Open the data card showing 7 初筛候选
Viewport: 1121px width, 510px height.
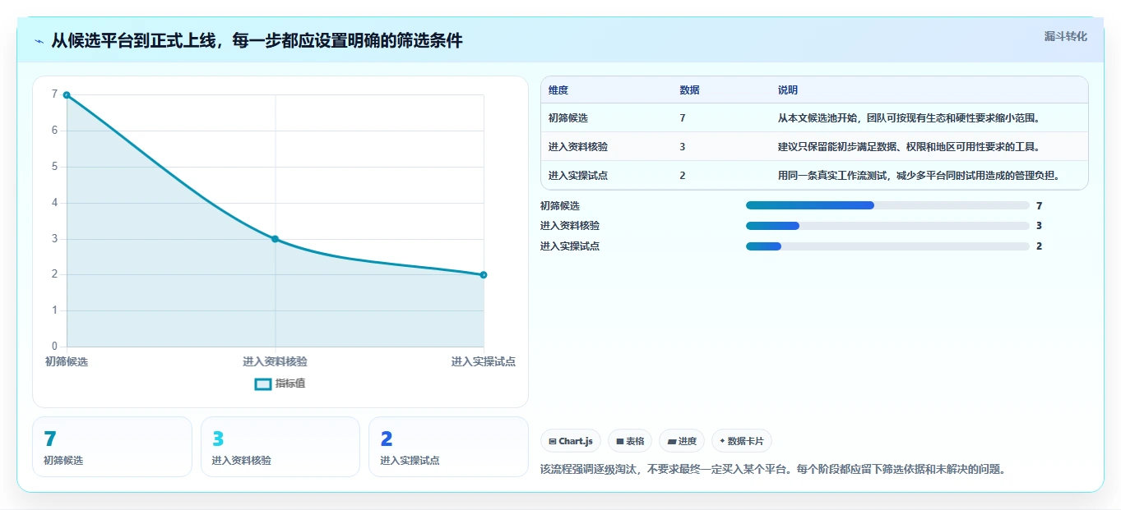click(x=112, y=447)
